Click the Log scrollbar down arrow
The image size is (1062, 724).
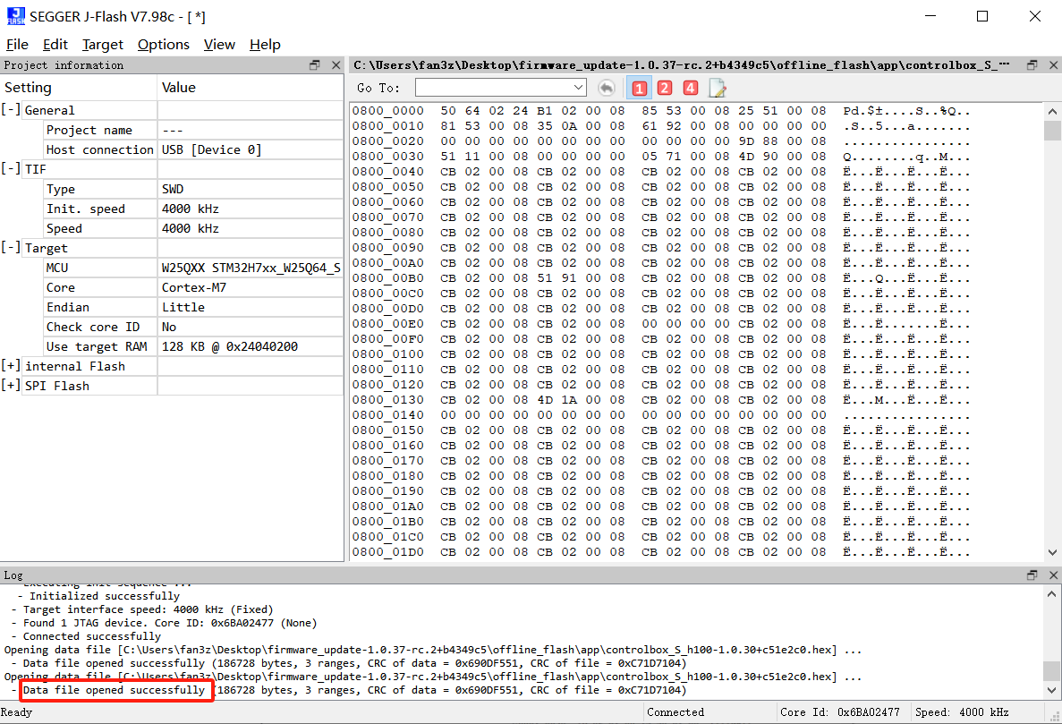[1052, 691]
